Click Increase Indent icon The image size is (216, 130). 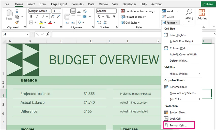tap(73, 22)
